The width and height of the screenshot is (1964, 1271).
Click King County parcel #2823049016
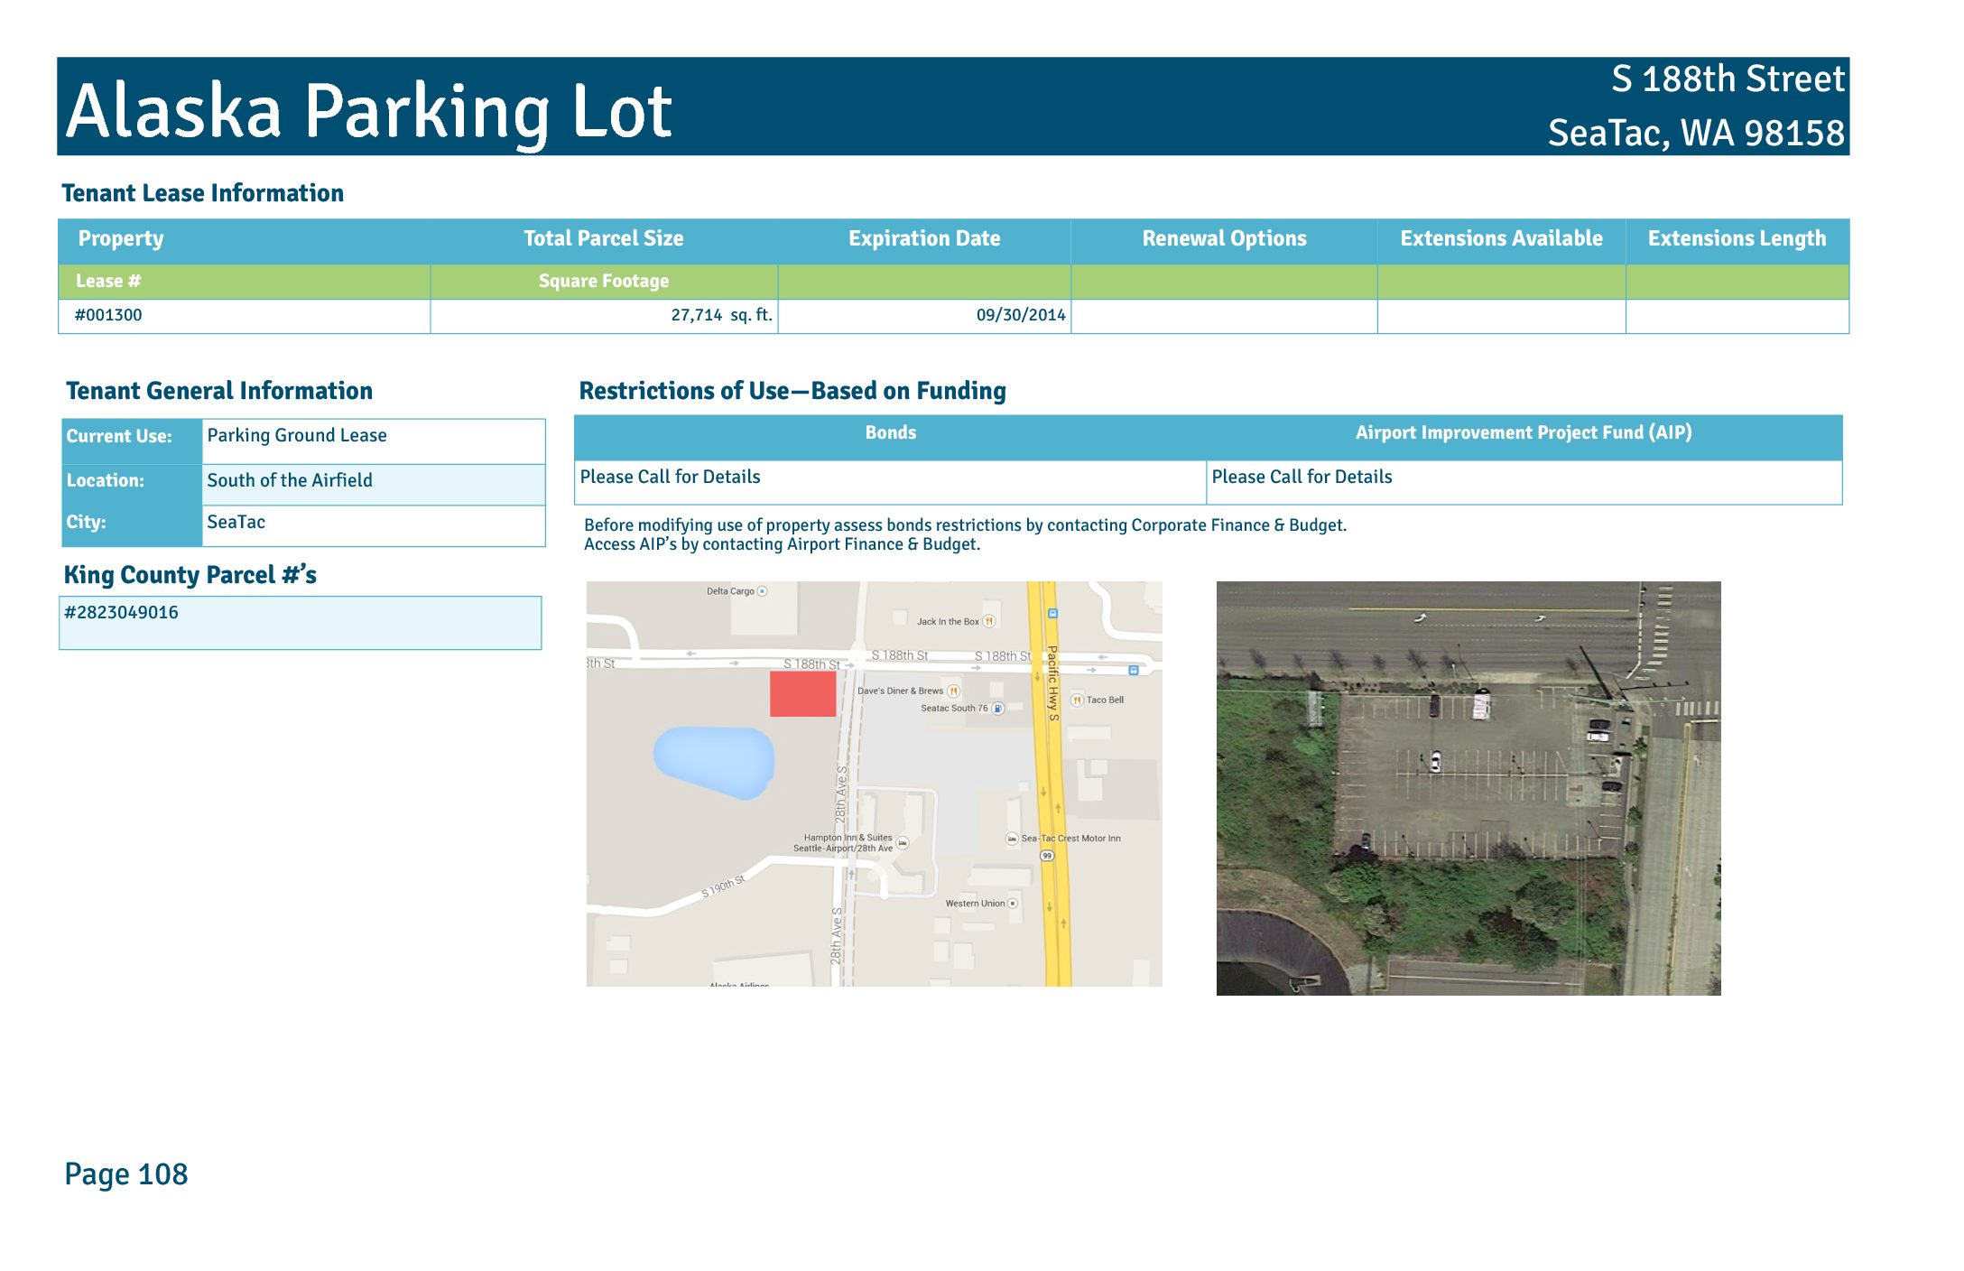click(x=122, y=612)
